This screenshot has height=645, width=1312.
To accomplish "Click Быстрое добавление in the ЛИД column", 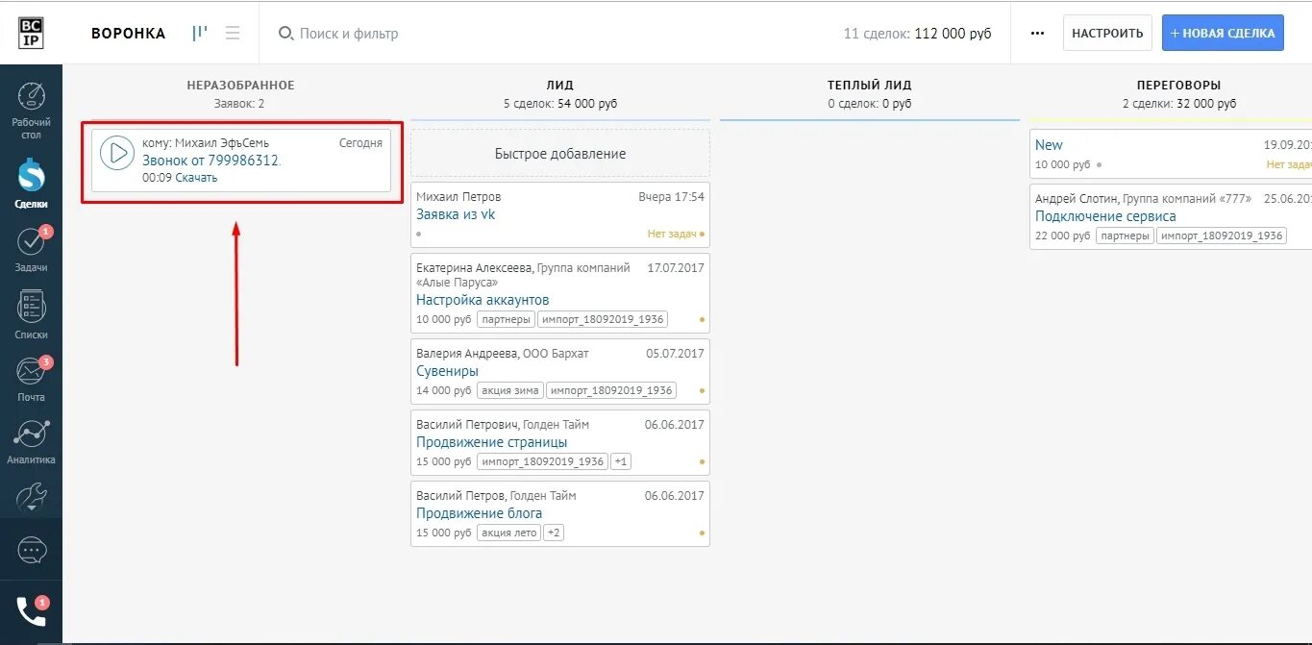I will 560,153.
